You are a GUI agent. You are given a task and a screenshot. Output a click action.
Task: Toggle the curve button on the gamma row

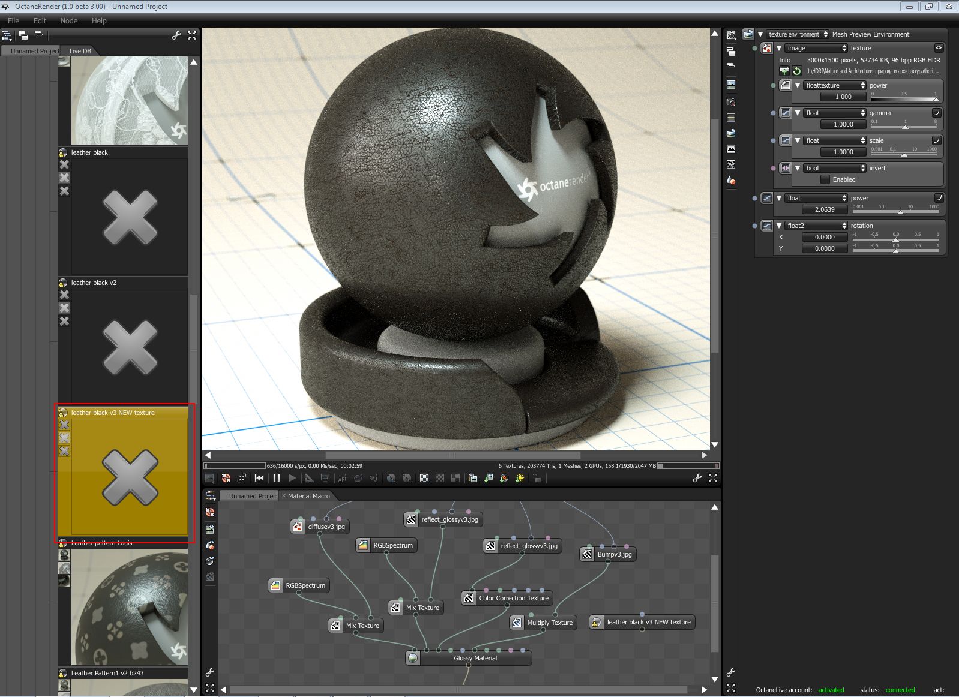(936, 113)
